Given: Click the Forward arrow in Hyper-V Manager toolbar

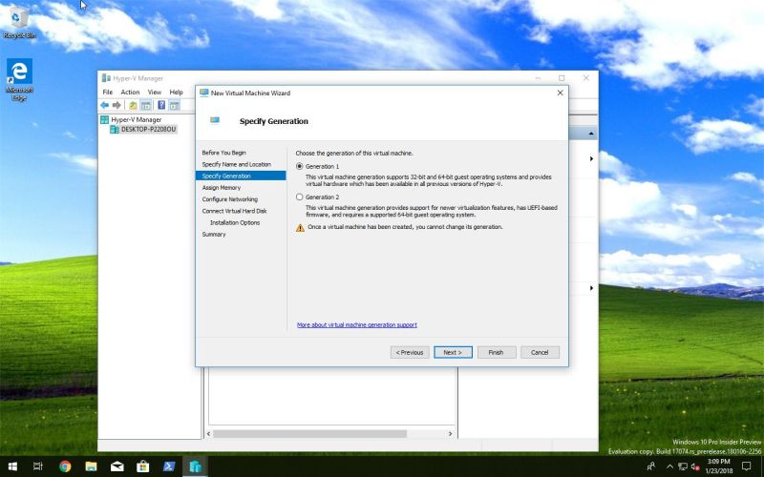Looking at the screenshot, I should [117, 105].
